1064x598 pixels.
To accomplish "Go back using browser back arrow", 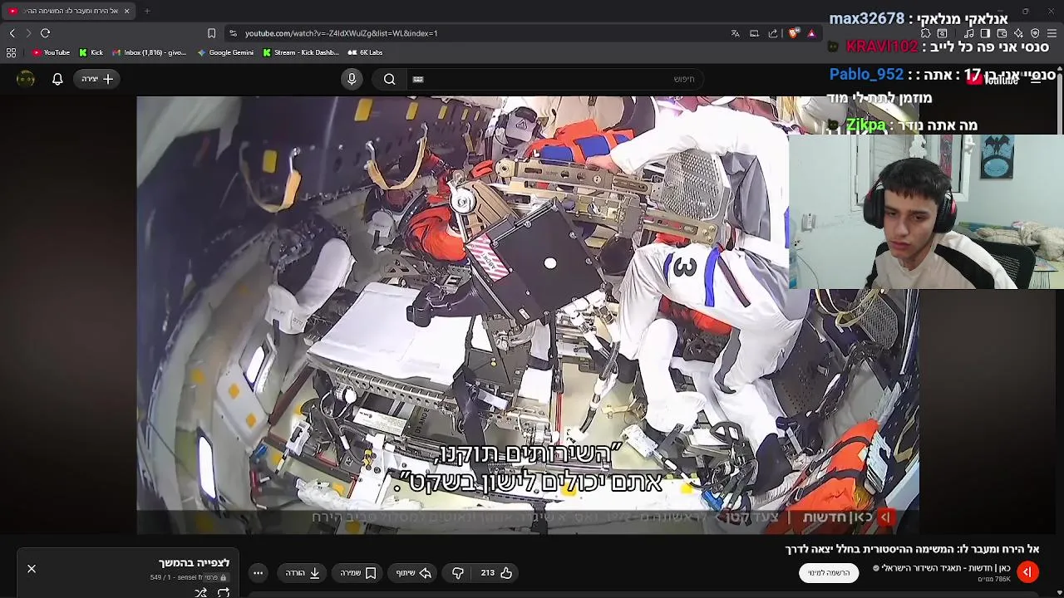I will (12, 33).
